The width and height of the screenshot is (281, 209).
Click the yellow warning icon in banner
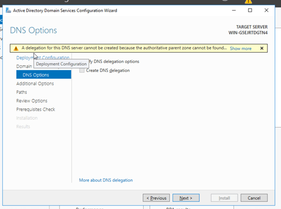[x=16, y=48]
